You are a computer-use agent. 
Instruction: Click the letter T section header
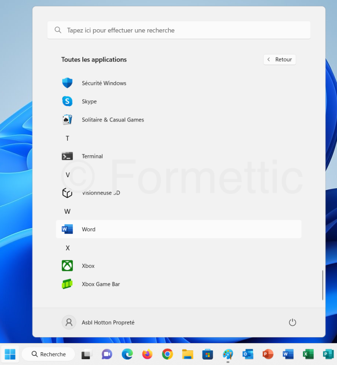(x=67, y=138)
